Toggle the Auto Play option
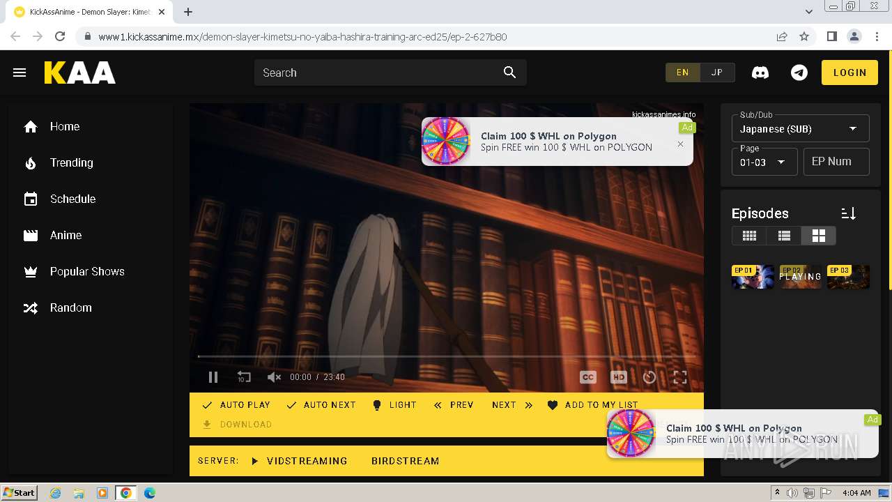Viewport: 892px width, 502px height. (236, 405)
